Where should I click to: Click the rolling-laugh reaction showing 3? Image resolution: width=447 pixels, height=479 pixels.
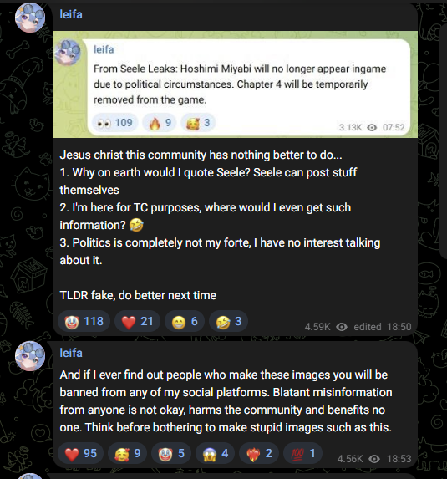click(228, 321)
